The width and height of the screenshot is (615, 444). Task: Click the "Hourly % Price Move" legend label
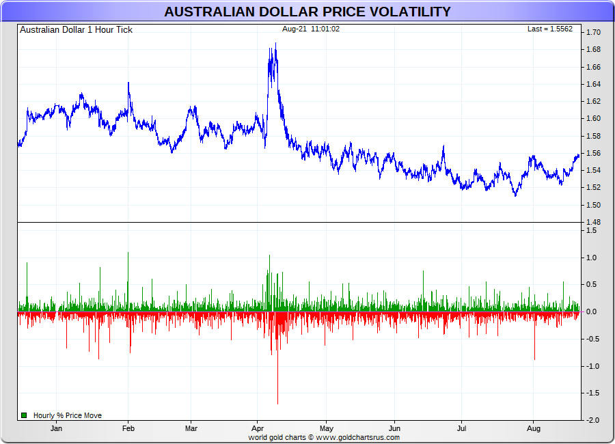(x=68, y=415)
